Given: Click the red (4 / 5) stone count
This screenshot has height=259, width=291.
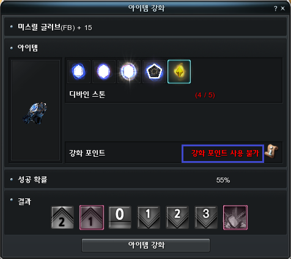Looking at the screenshot, I should (205, 95).
